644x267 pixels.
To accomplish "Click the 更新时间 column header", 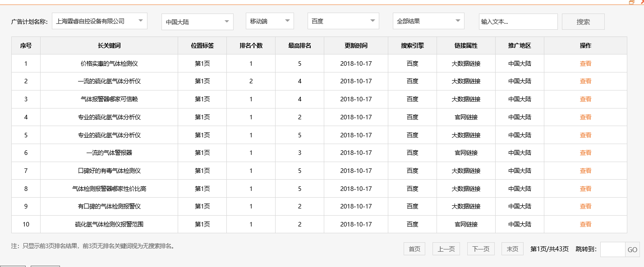I will (355, 45).
